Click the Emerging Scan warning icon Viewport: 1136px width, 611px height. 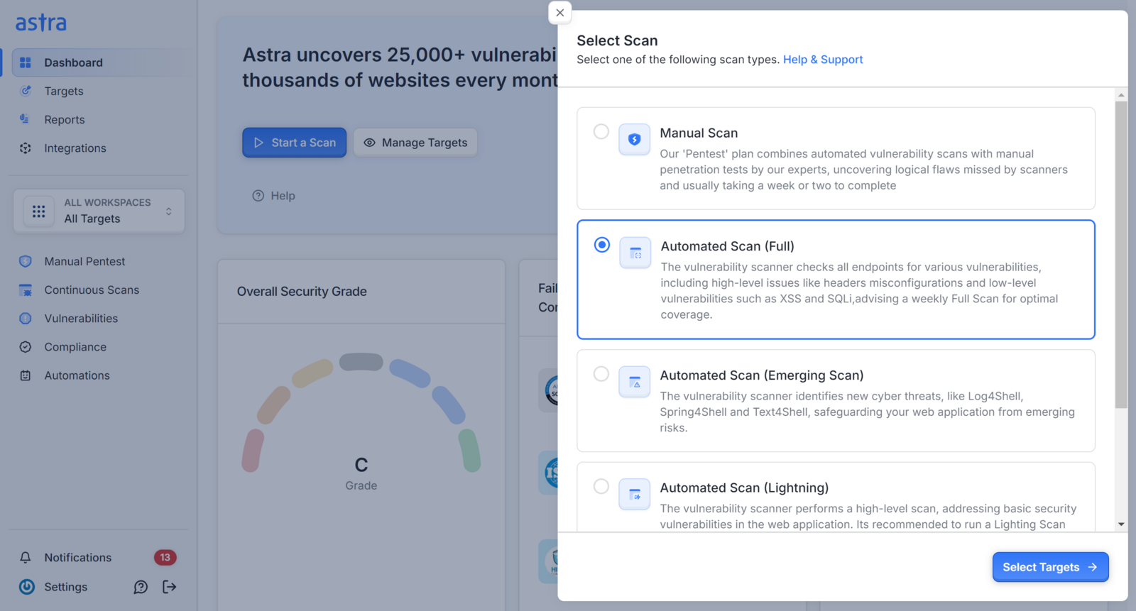634,382
